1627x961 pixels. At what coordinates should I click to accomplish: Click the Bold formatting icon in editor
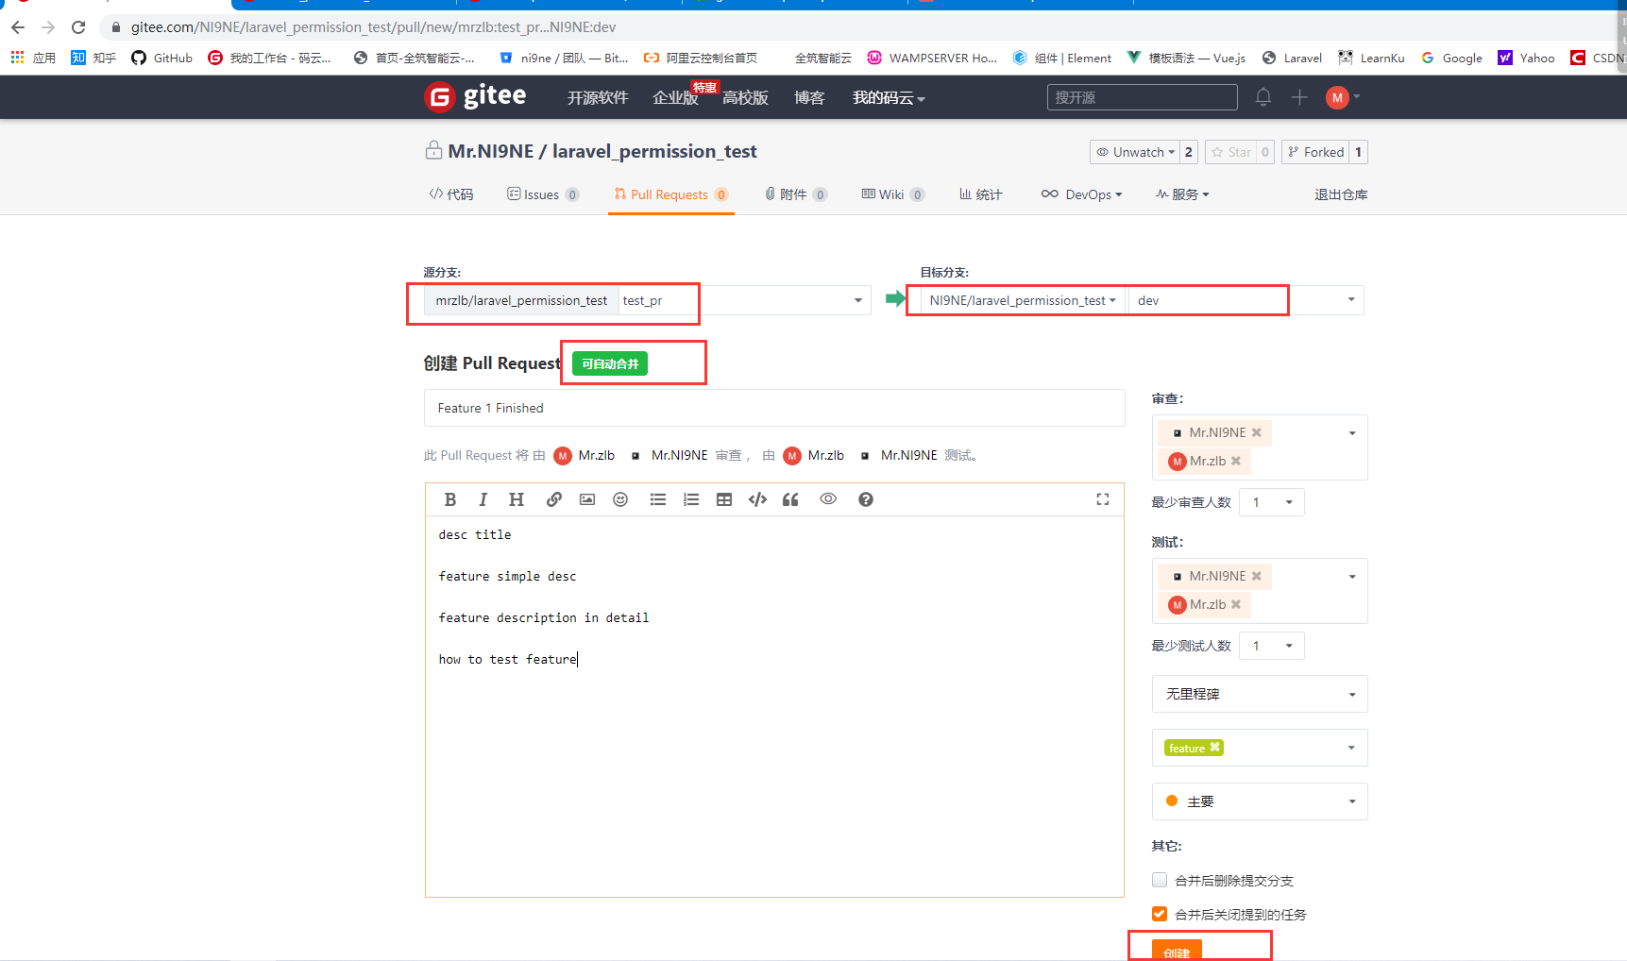[x=450, y=499]
